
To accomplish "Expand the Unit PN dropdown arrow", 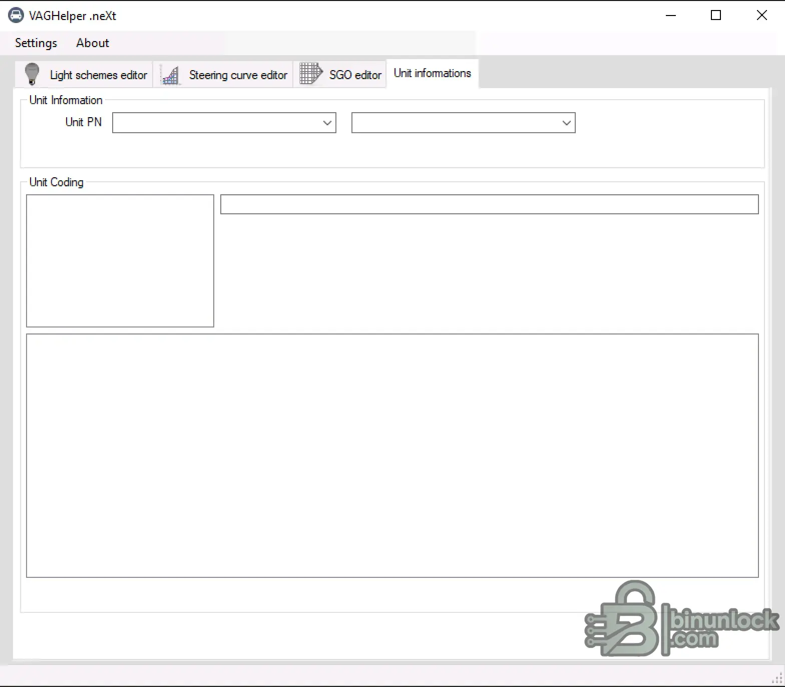I will point(327,123).
